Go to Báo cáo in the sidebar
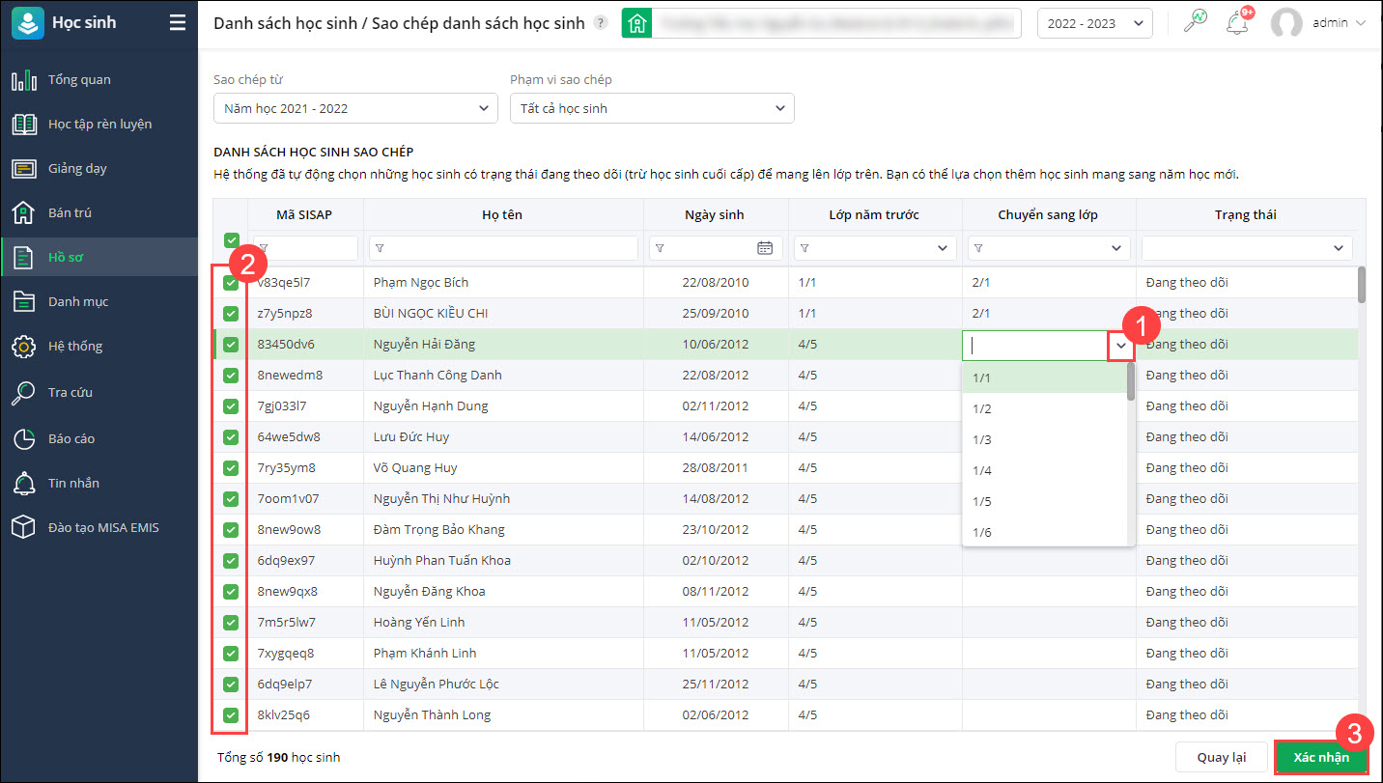This screenshot has width=1383, height=783. [x=71, y=438]
